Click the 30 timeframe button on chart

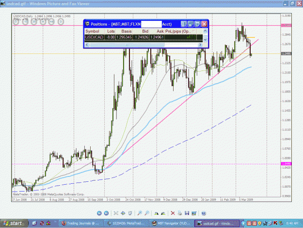[x=34, y=22]
